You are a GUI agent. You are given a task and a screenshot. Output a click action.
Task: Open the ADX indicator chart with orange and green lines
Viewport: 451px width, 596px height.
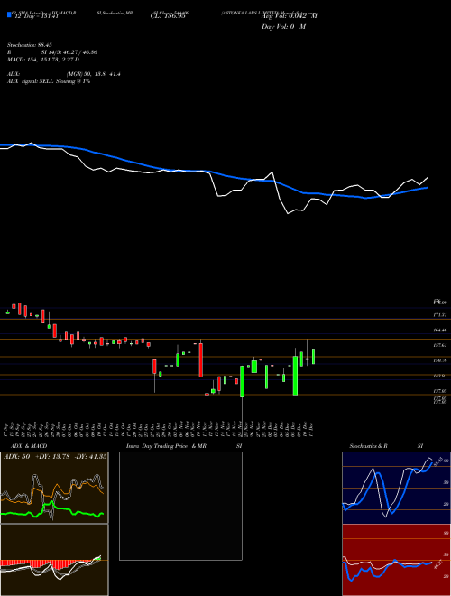pos(54,488)
